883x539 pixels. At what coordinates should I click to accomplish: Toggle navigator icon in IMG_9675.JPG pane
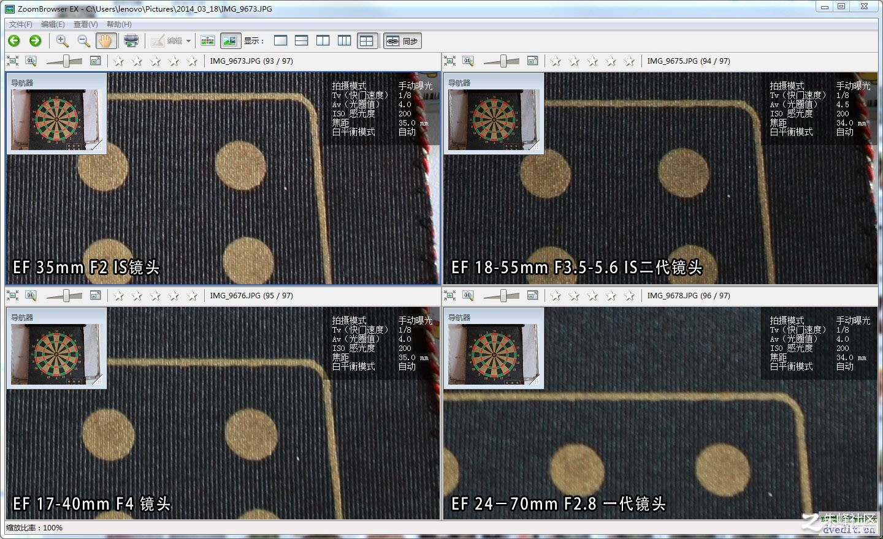tap(532, 61)
